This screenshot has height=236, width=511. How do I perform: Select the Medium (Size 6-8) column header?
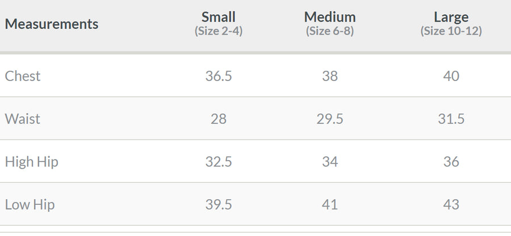330,23
